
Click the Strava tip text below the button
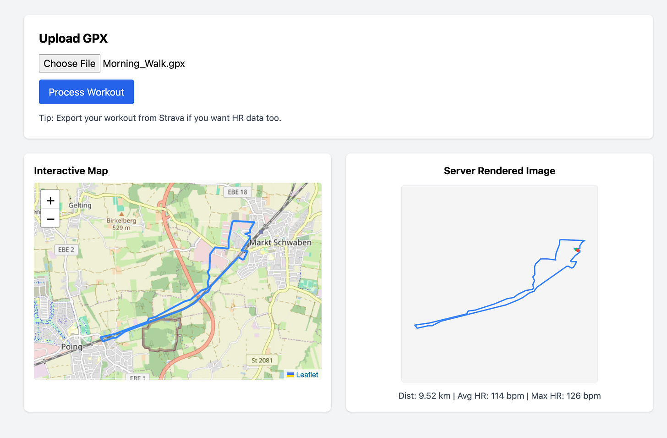(x=160, y=118)
